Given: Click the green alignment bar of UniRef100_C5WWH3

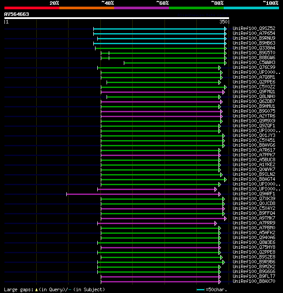Looking at the screenshot, I should click(176, 63).
